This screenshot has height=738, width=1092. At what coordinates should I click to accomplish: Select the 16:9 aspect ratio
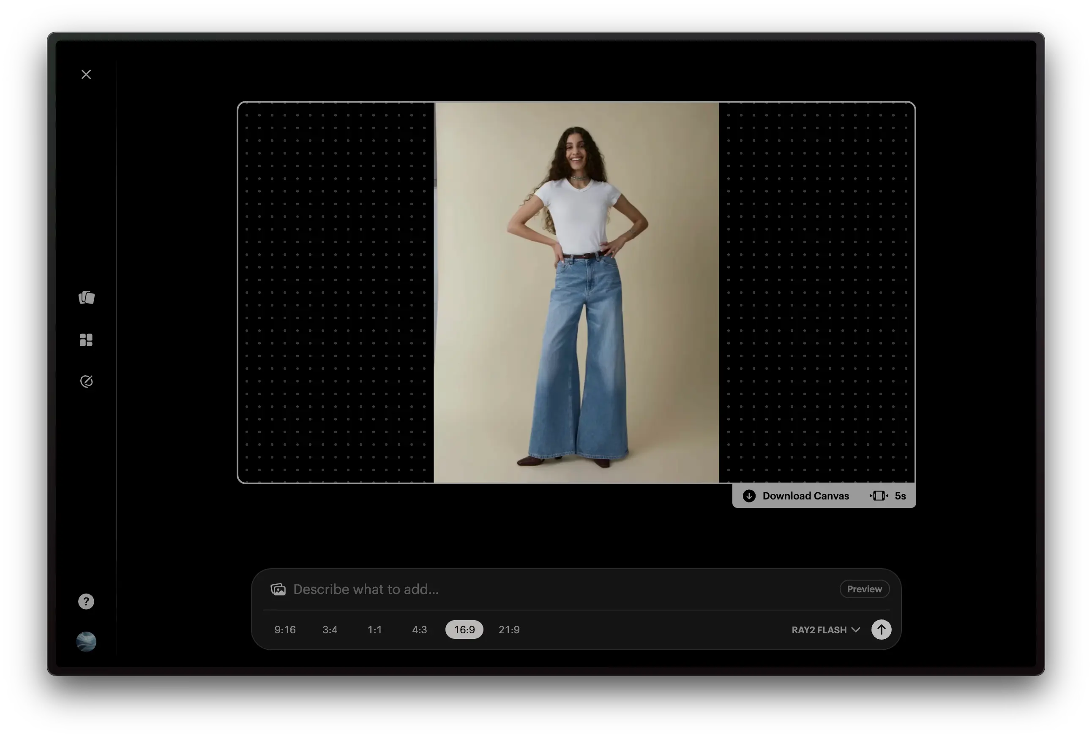[464, 629]
